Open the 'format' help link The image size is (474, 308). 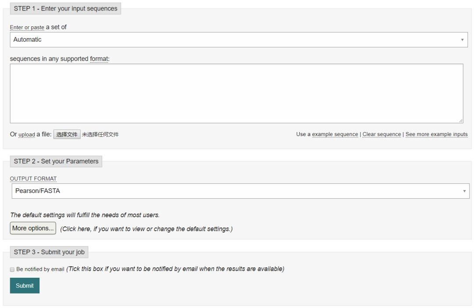[99, 59]
